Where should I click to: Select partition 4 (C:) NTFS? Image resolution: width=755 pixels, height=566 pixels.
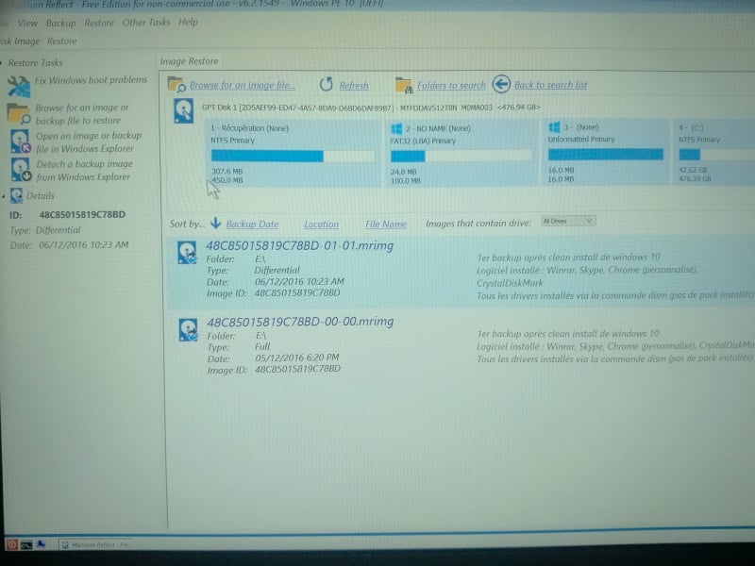[714, 152]
